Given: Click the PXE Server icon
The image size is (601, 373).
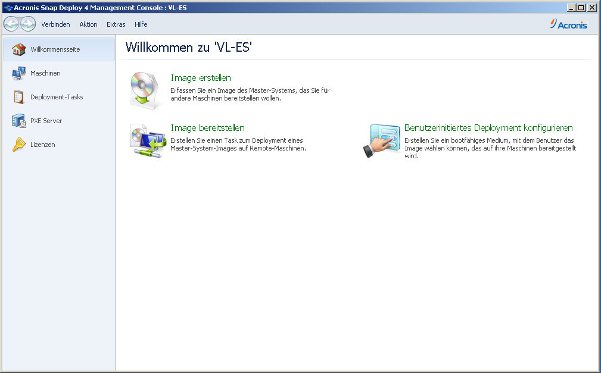Looking at the screenshot, I should [x=19, y=121].
